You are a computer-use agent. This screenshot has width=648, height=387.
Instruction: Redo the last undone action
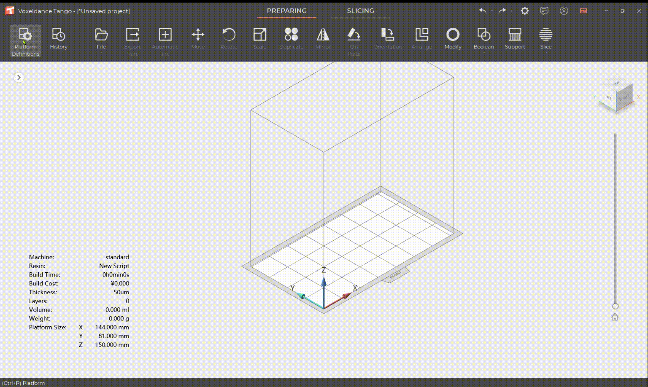click(502, 11)
